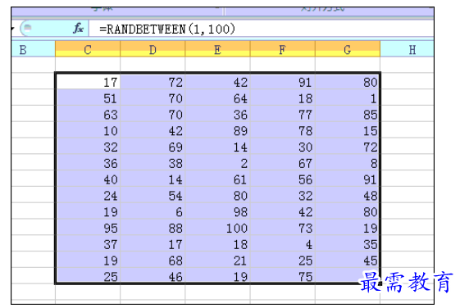
Task: Select cell with value 4 in column F
Action: point(283,243)
